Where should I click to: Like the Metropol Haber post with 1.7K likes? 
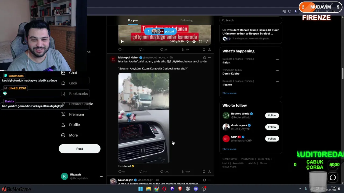164,172
